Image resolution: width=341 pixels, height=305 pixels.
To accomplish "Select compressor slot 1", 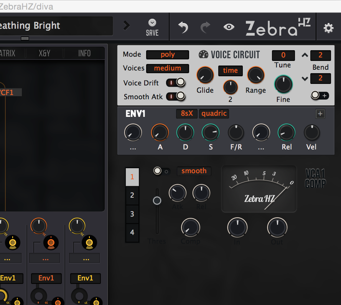I will 132,177.
